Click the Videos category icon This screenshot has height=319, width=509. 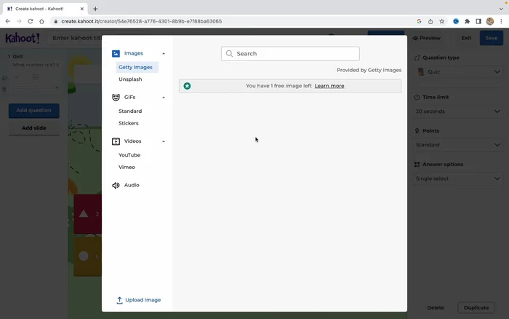[x=116, y=141]
